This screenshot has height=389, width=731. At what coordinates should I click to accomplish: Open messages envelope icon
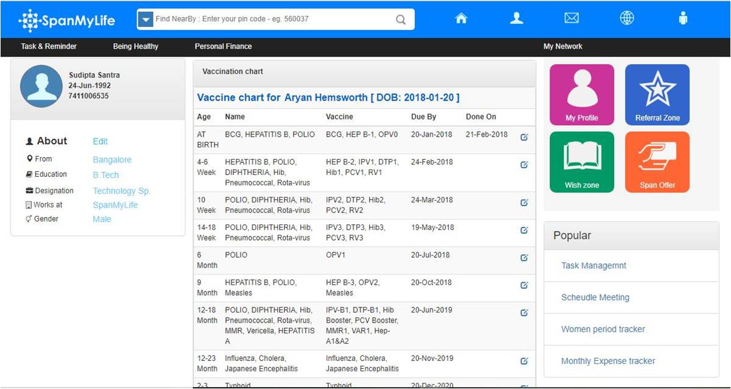(x=571, y=18)
